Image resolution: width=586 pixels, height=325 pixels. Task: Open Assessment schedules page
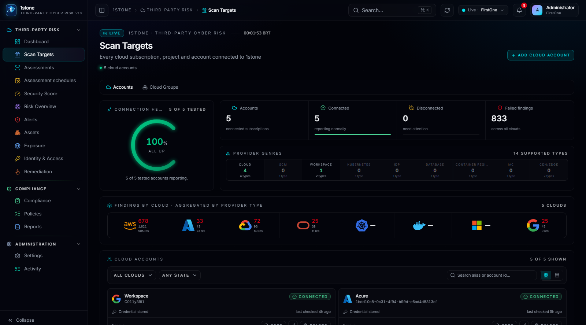pyautogui.click(x=44, y=81)
